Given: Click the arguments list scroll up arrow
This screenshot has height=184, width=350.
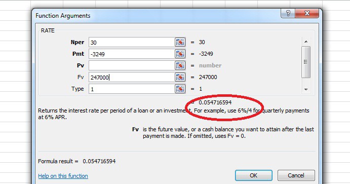Looking at the screenshot, I should pos(306,42).
